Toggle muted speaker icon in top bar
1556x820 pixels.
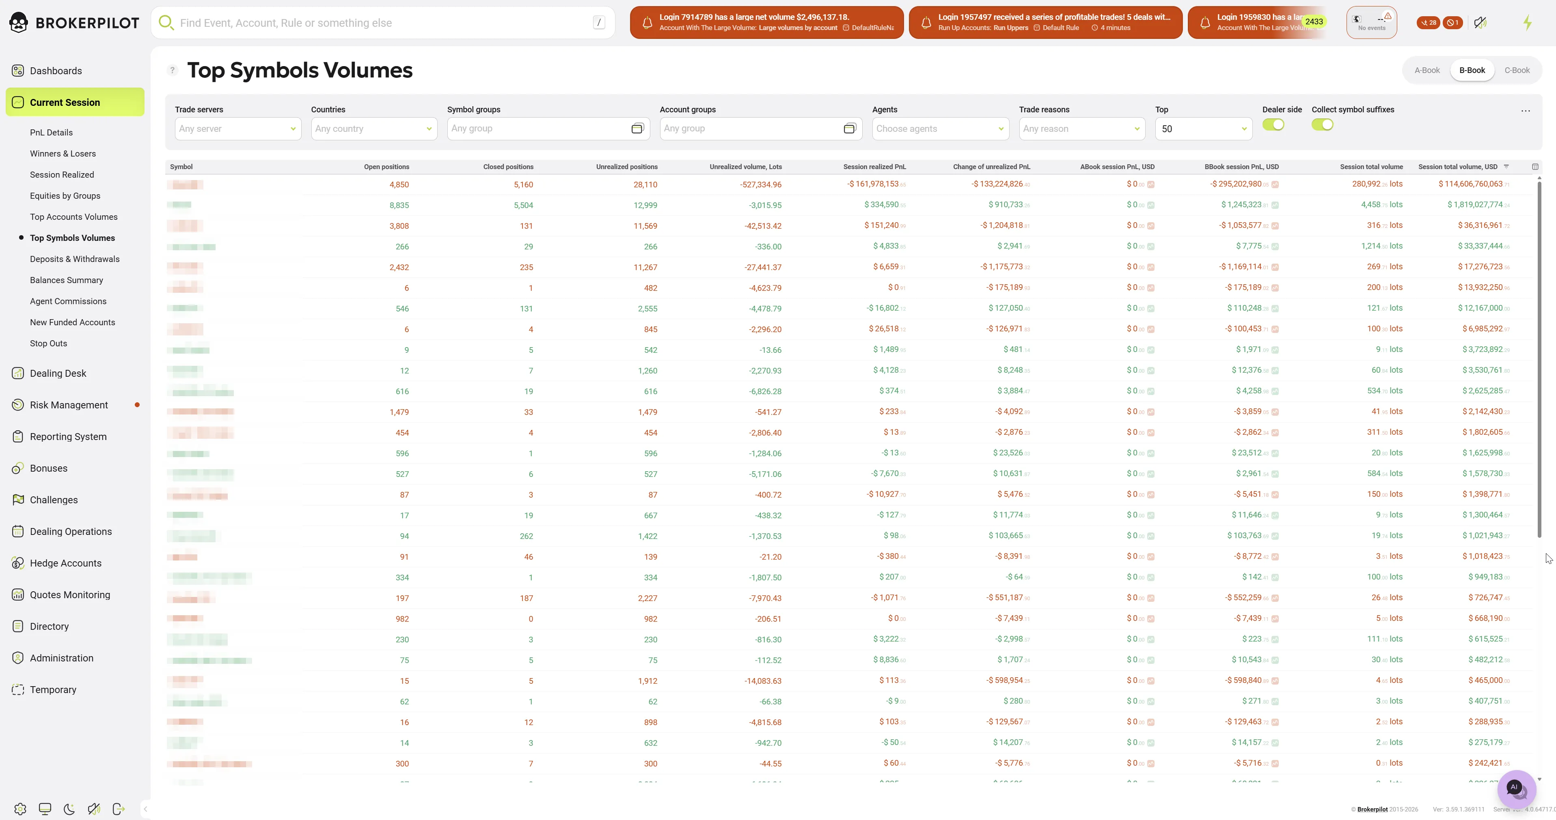pos(1480,23)
